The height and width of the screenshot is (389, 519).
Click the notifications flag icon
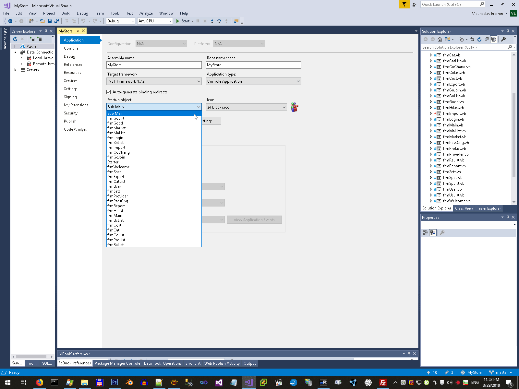coord(404,4)
